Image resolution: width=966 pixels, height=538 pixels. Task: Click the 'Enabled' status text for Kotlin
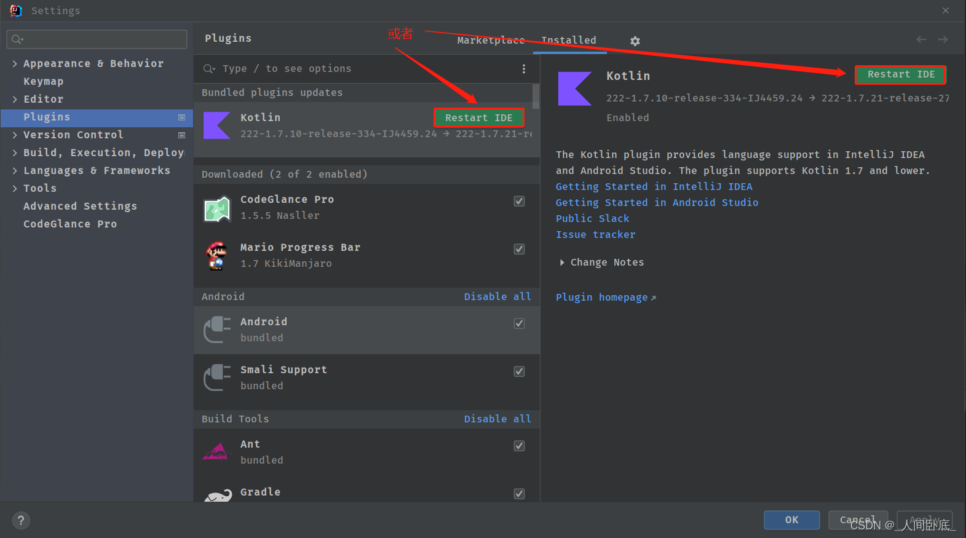point(628,118)
